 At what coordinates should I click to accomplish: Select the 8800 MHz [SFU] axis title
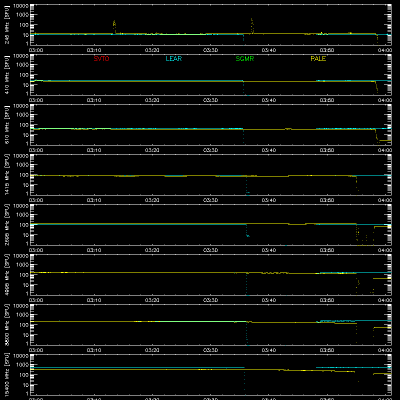pyautogui.click(x=7, y=324)
